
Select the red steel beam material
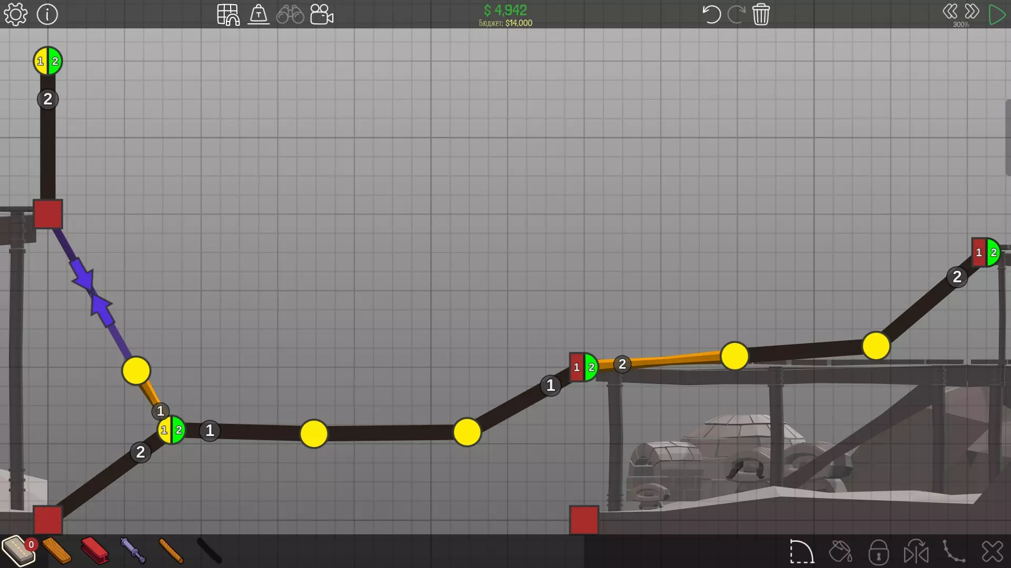click(95, 551)
